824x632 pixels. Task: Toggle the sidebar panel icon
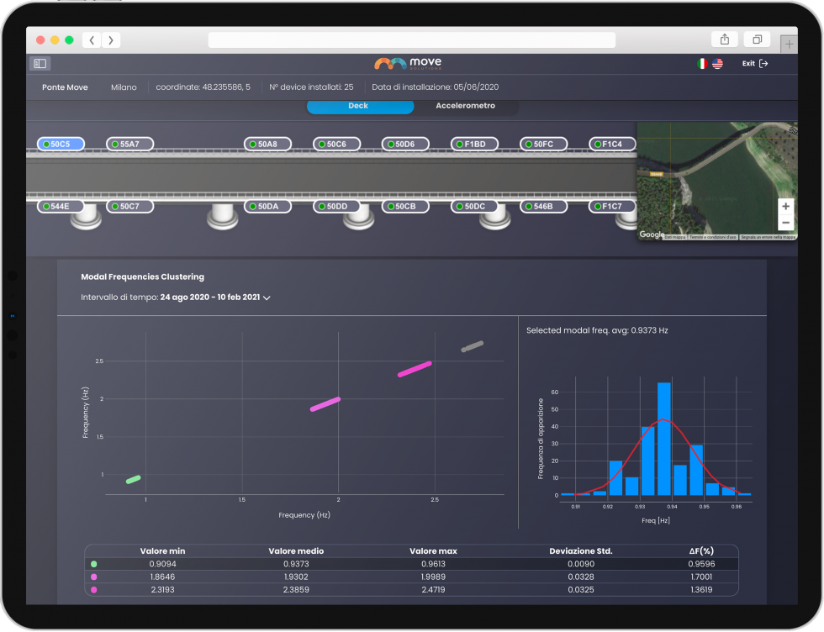40,63
